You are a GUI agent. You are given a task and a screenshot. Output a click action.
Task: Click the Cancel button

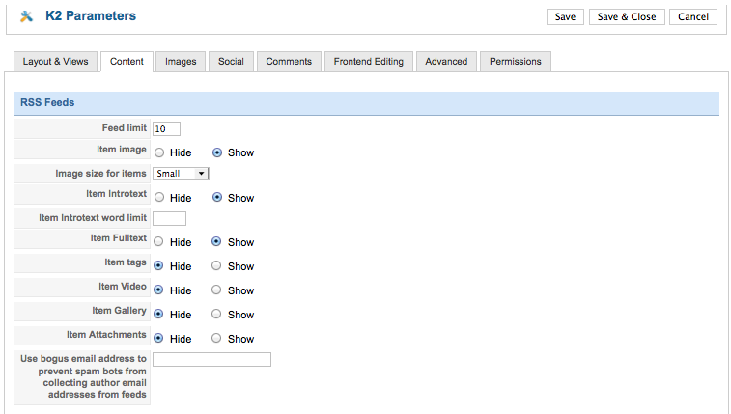pyautogui.click(x=692, y=16)
